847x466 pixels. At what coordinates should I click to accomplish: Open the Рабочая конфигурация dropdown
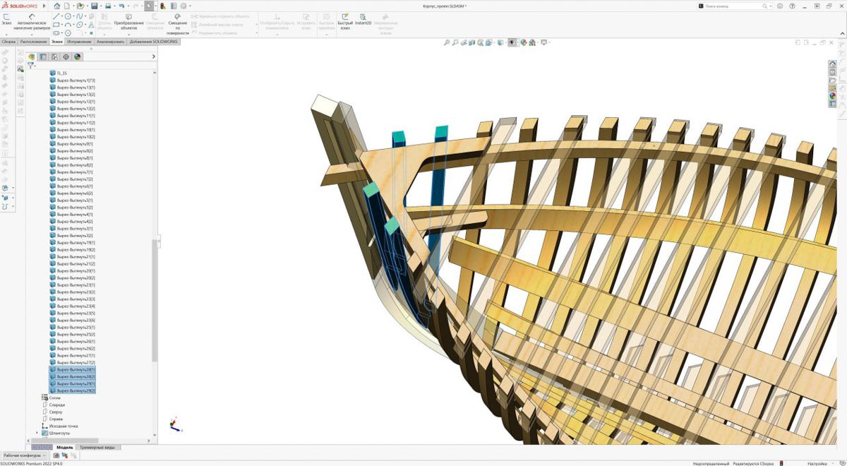(25, 455)
